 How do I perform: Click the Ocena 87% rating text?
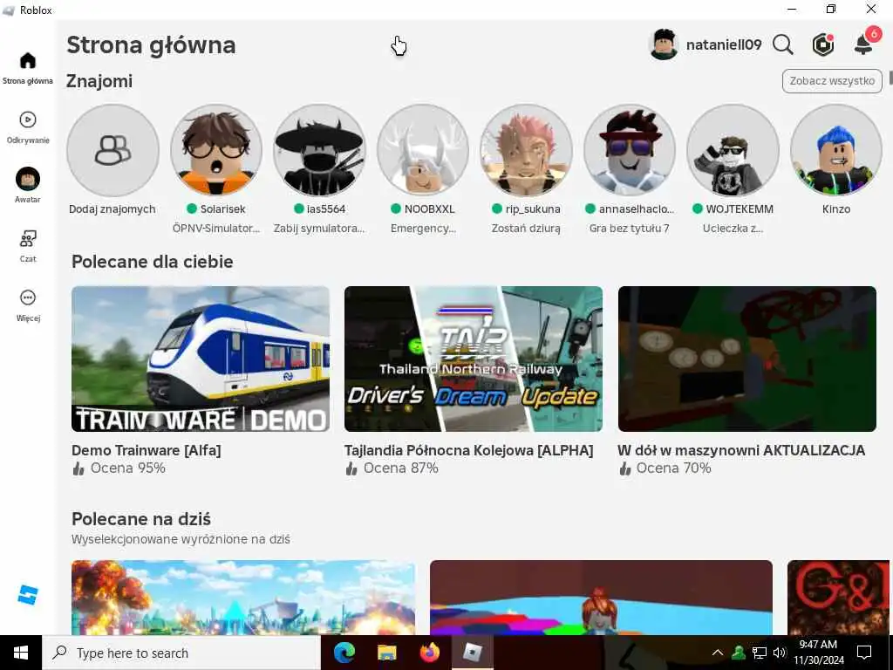pos(401,468)
